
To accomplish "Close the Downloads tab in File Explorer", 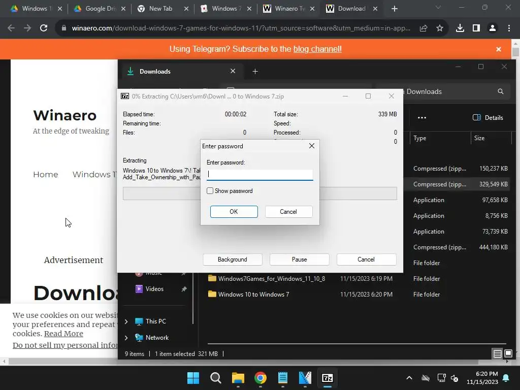I will pyautogui.click(x=233, y=71).
